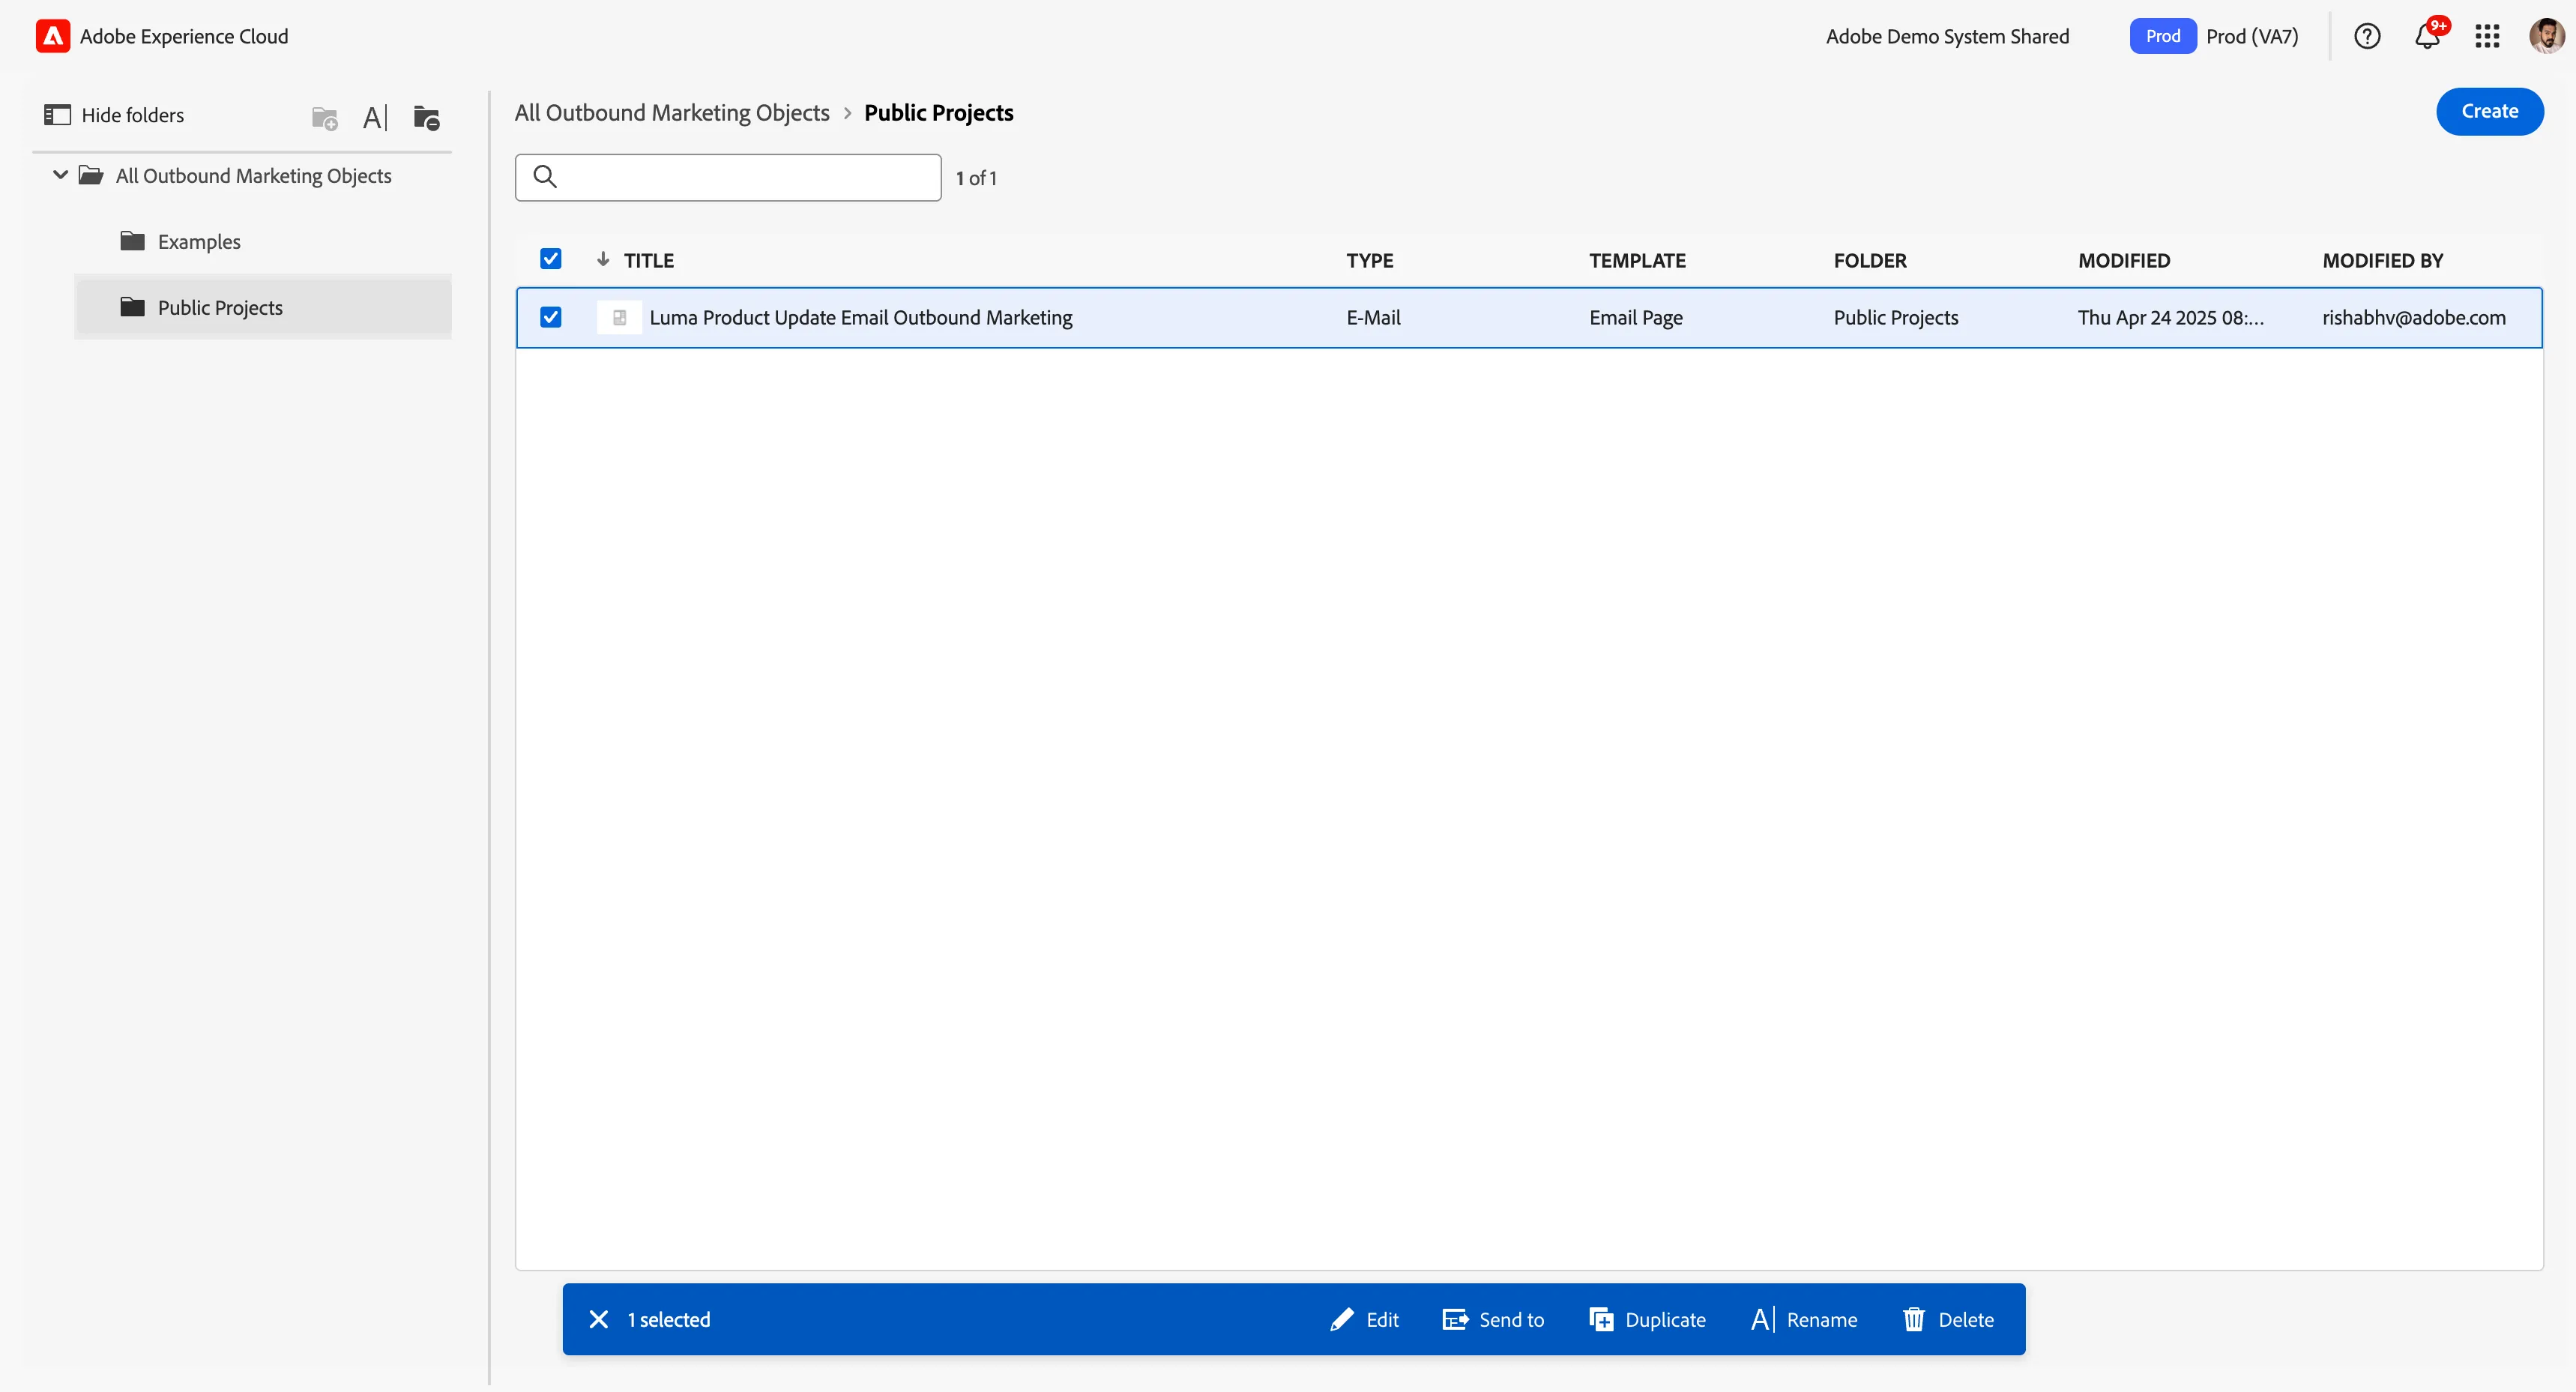2576x1392 pixels.
Task: Click Rename in the action bar
Action: tap(1804, 1319)
